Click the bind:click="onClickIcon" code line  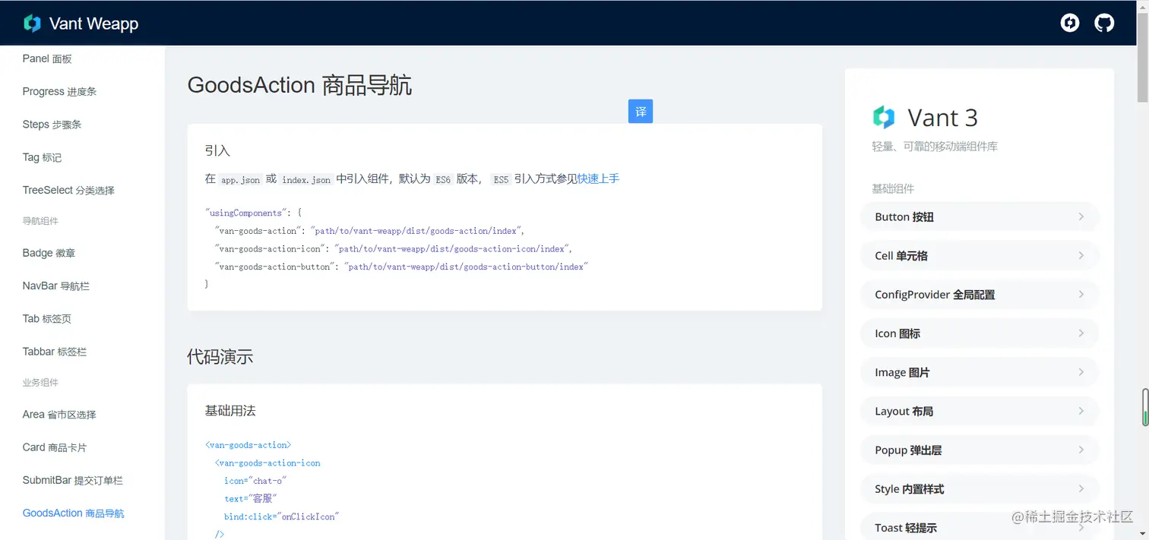(x=280, y=516)
